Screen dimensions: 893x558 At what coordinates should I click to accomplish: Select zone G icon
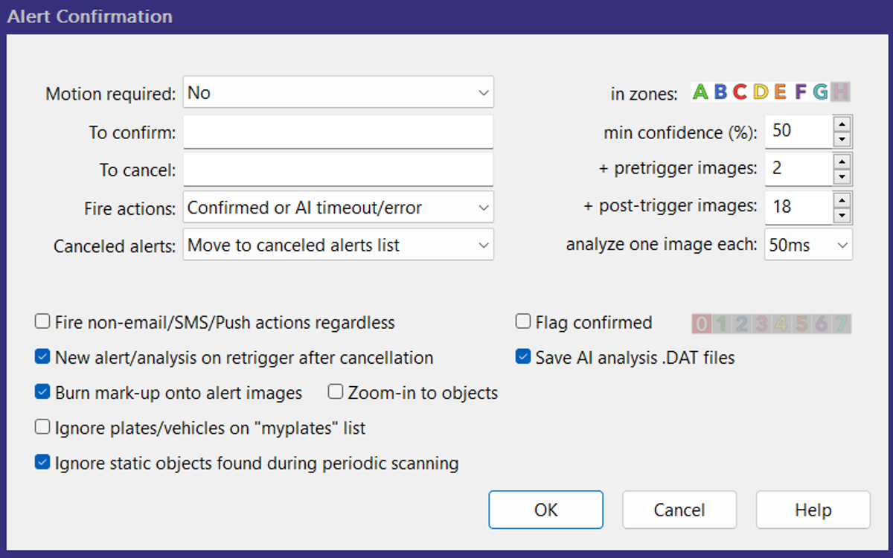click(x=820, y=92)
